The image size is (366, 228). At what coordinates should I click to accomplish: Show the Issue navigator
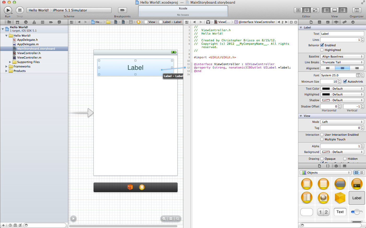pyautogui.click(x=34, y=22)
